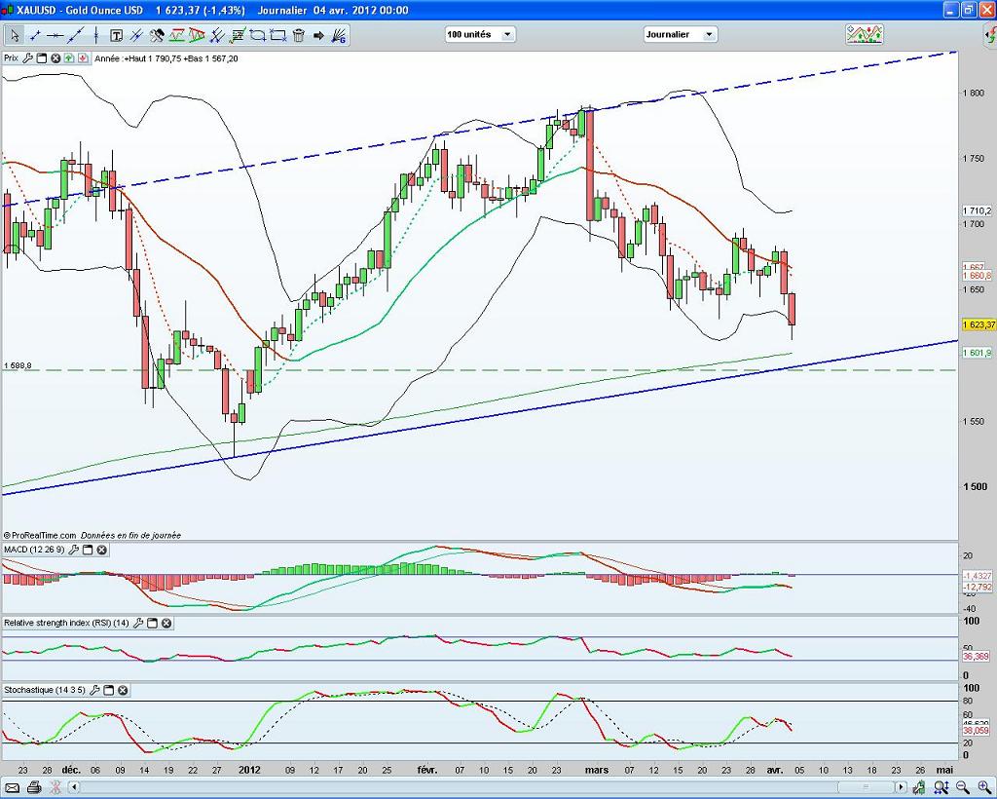Click the Prix panel label

pyautogui.click(x=11, y=58)
